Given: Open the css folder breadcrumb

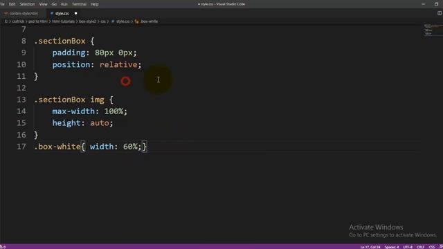Looking at the screenshot, I should [x=103, y=21].
